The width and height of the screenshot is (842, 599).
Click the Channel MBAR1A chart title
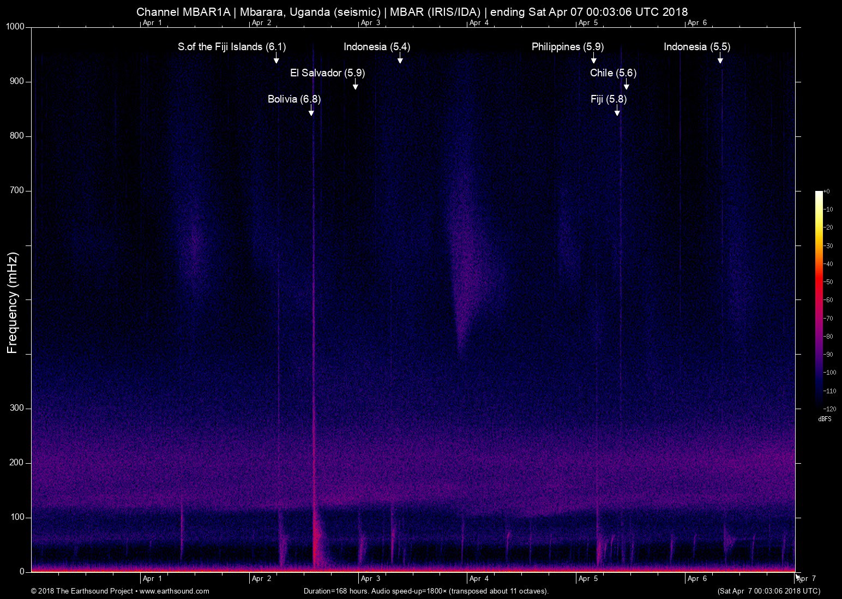click(x=412, y=11)
